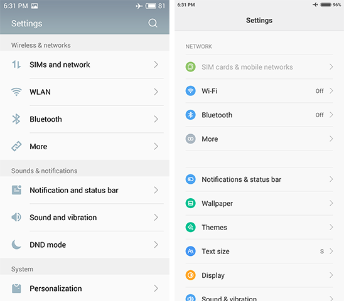Image resolution: width=344 pixels, height=301 pixels.
Task: Select Text size value S
Action: 322,251
